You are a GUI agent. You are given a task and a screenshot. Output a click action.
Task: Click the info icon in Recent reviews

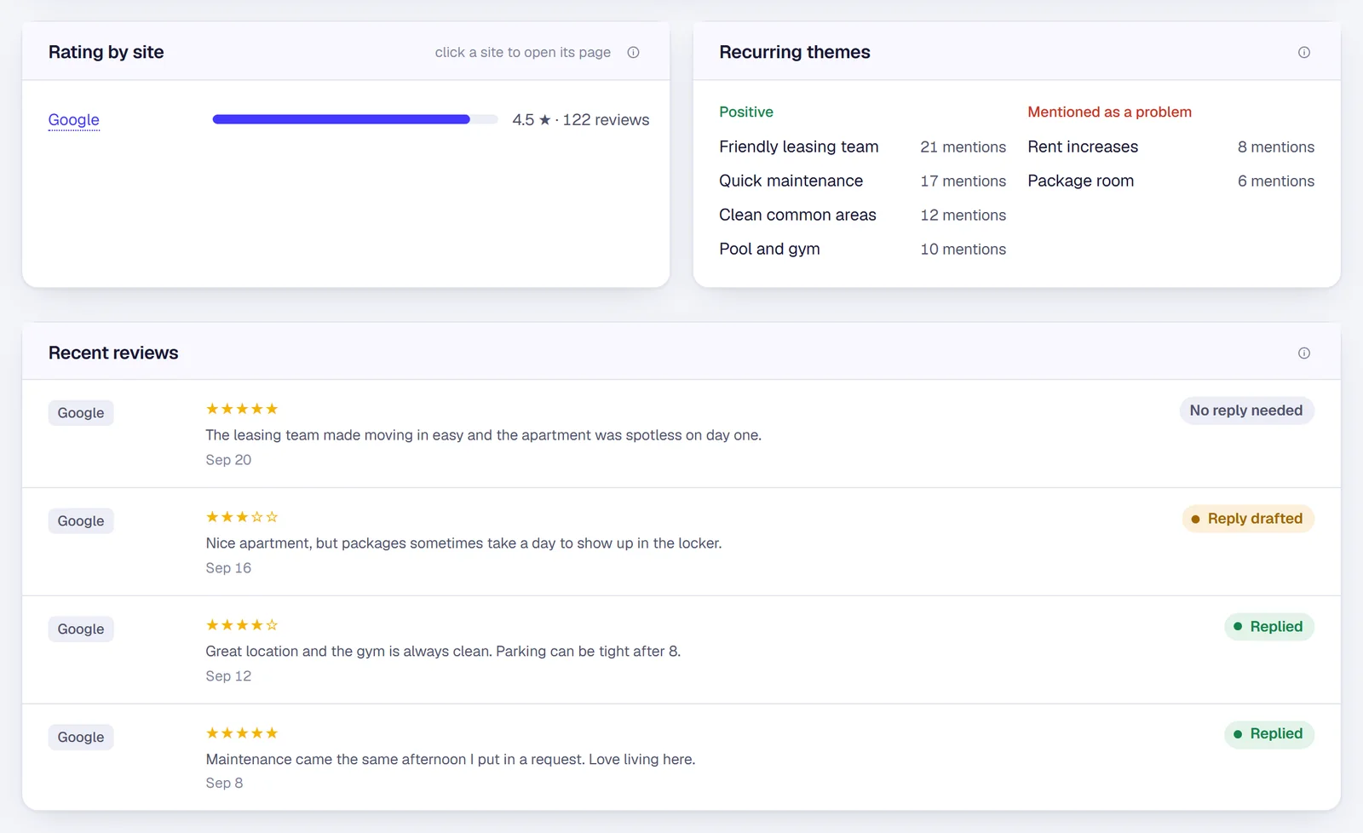[1303, 353]
